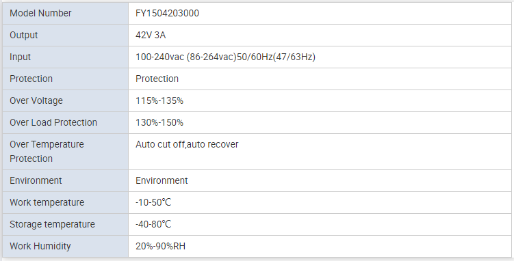Image resolution: width=514 pixels, height=261 pixels.
Task: Select the 115%-135% over voltage value
Action: coord(159,100)
